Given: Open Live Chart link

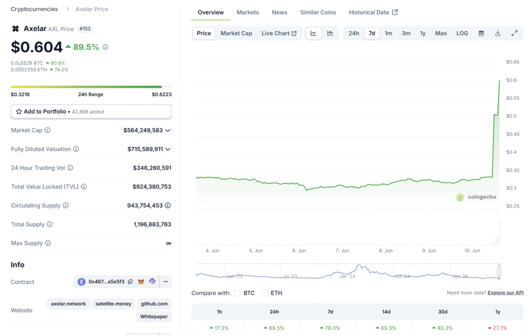Looking at the screenshot, I should [x=278, y=33].
